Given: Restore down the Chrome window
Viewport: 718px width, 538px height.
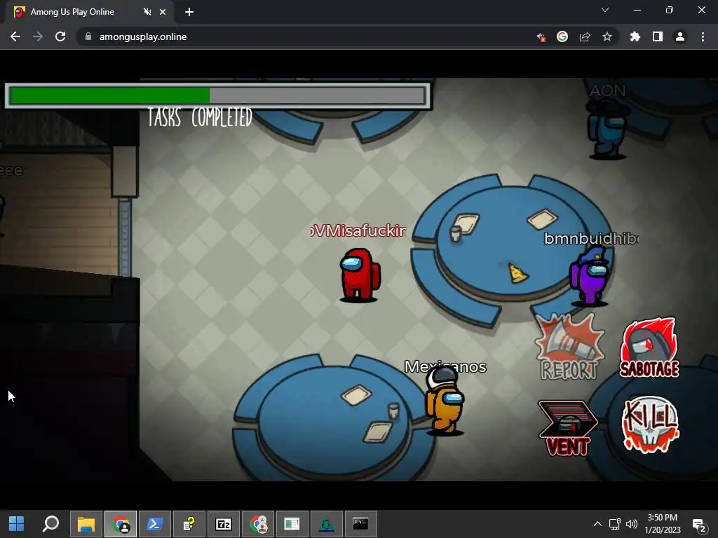Looking at the screenshot, I should click(670, 10).
